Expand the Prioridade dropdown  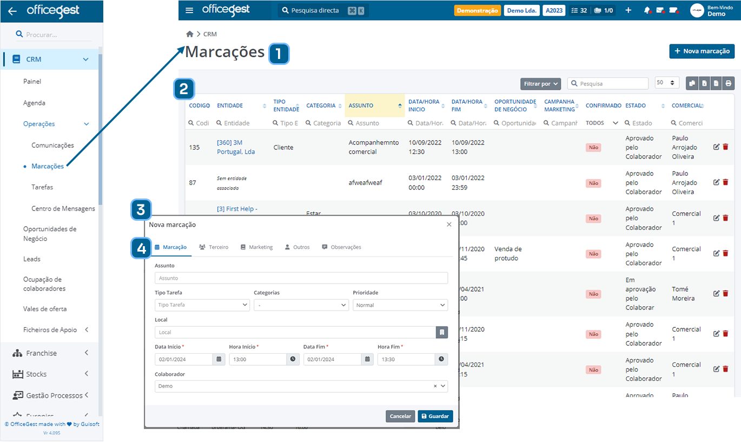click(400, 305)
